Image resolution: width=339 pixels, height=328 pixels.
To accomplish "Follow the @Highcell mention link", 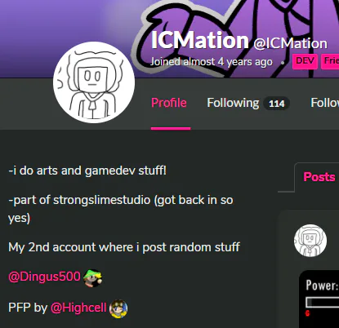I will [78, 308].
